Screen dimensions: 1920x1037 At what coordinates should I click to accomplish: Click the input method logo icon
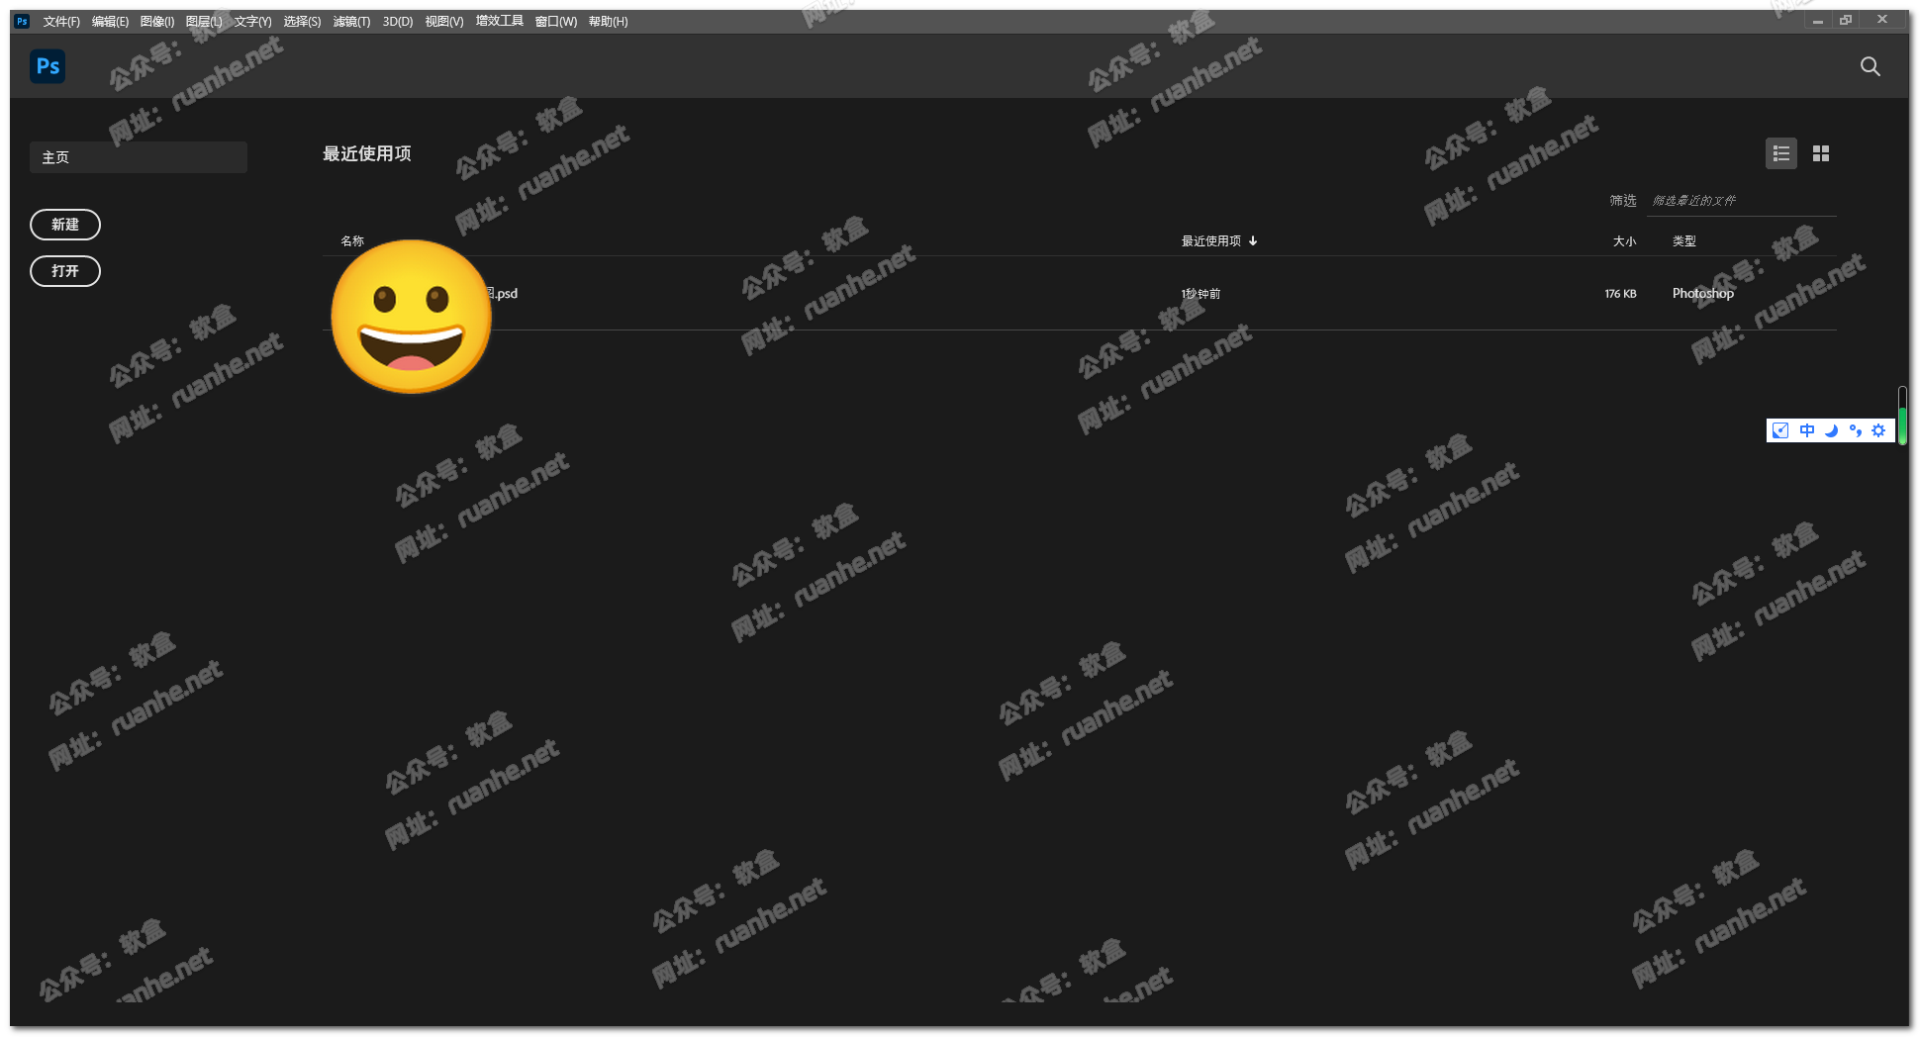pos(1780,430)
